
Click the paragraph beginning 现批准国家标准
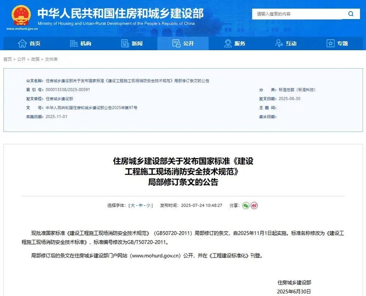pos(183,238)
